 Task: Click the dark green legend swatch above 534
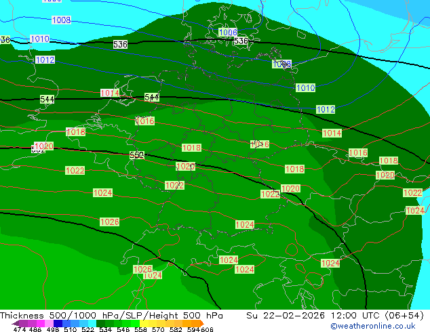[x=99, y=323]
